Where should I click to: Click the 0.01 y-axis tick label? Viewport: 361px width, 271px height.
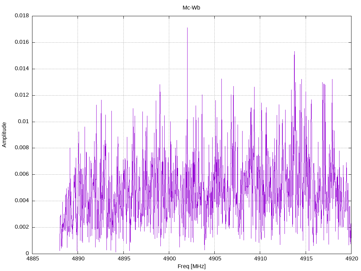[x=24, y=121]
